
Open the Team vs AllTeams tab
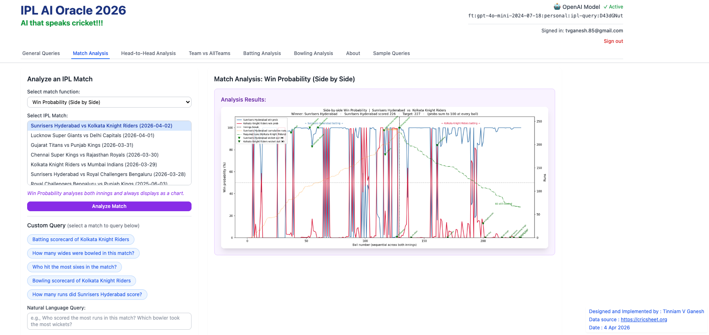click(x=209, y=53)
